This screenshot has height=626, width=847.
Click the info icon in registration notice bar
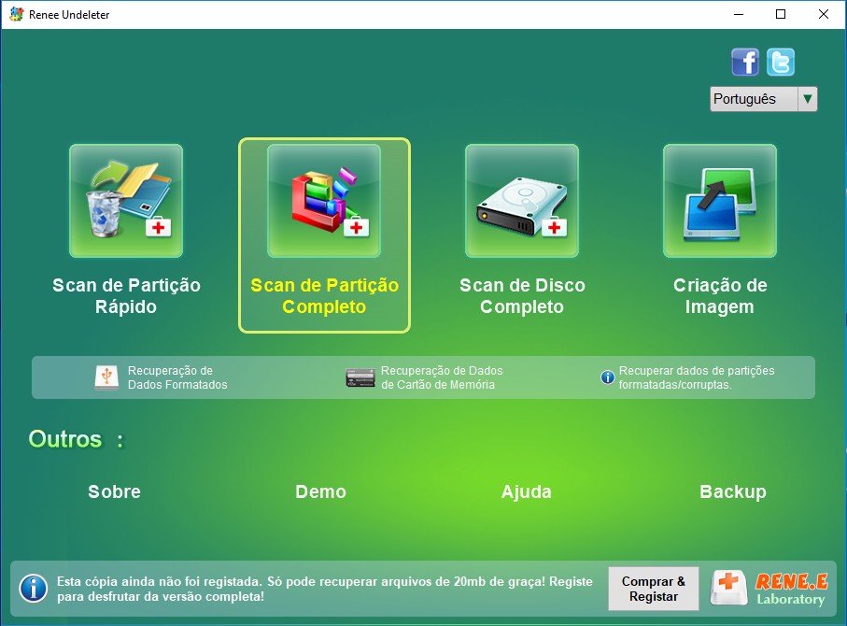pyautogui.click(x=34, y=589)
